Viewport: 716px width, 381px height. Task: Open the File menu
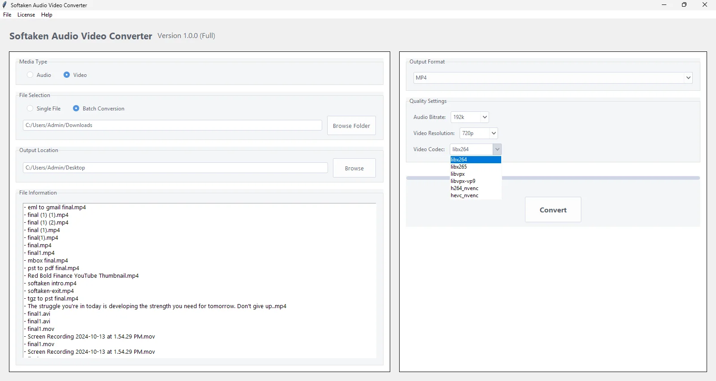pos(7,15)
